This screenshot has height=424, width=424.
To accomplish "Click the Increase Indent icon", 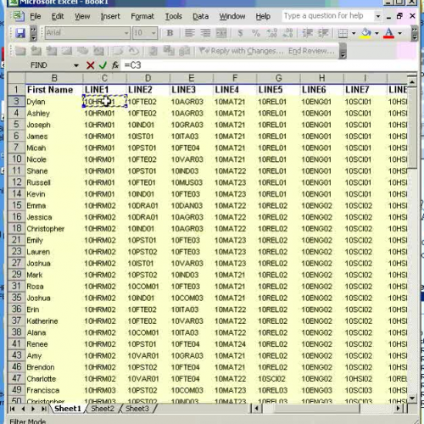I will [x=323, y=33].
